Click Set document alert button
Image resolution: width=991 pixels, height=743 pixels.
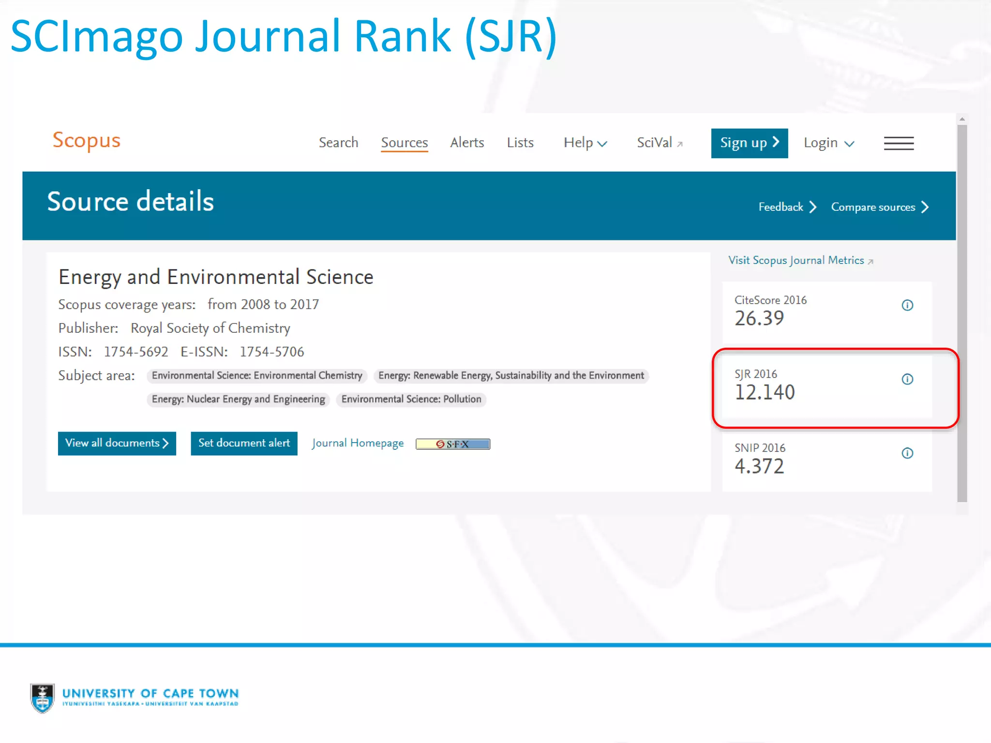click(244, 444)
